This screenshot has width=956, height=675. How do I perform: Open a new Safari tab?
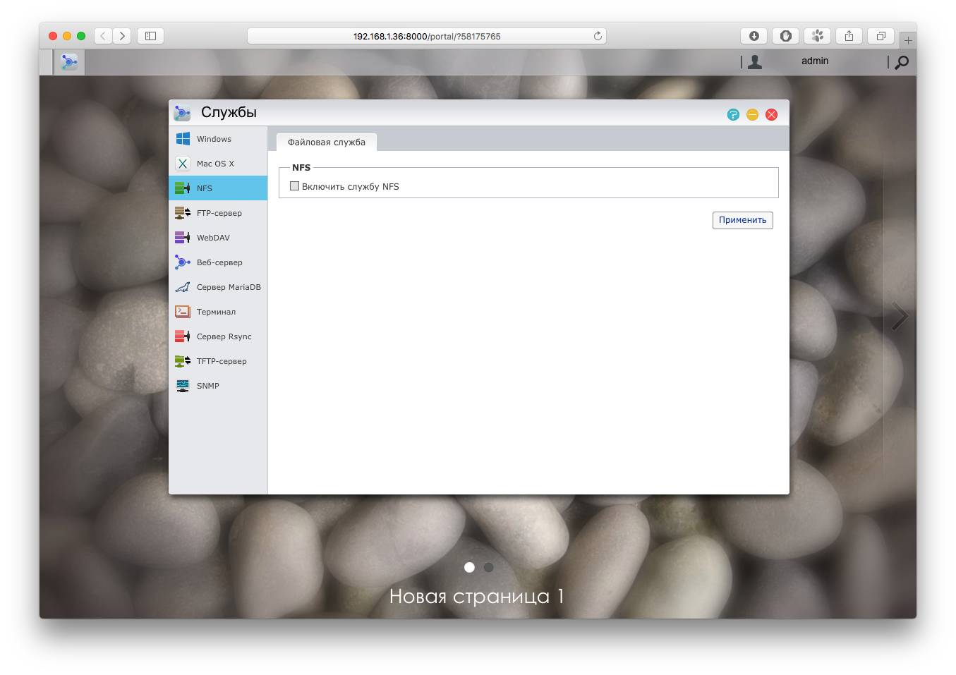(x=908, y=40)
